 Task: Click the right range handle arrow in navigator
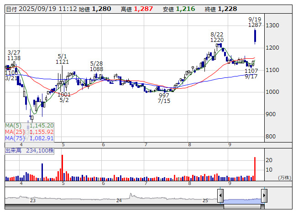click(x=264, y=195)
